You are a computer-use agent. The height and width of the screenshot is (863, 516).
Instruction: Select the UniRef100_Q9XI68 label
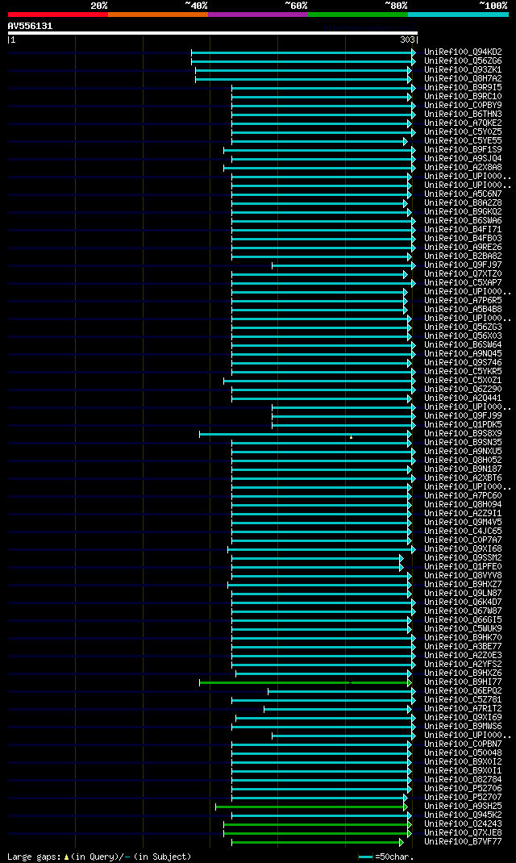463,549
